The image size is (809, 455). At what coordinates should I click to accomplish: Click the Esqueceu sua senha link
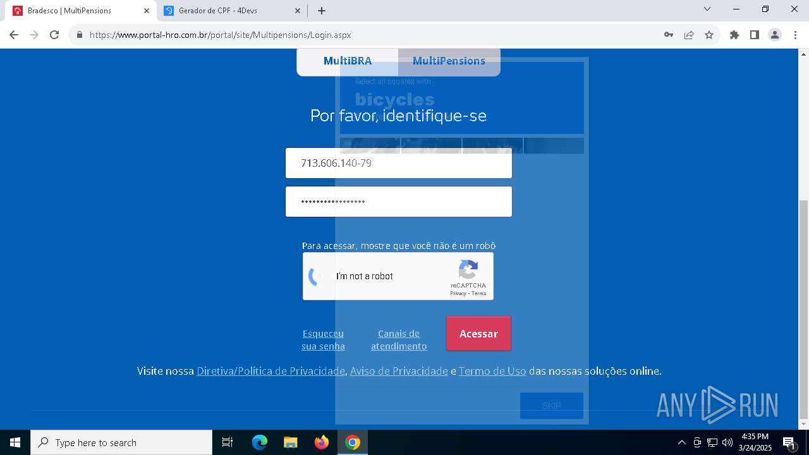(323, 340)
